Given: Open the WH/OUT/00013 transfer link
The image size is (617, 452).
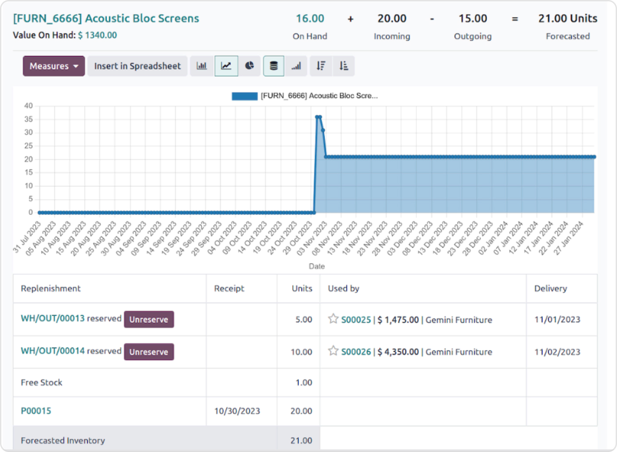Looking at the screenshot, I should click(53, 318).
